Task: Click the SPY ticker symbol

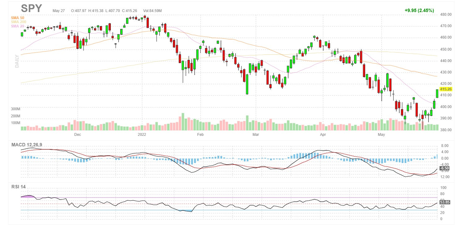Action: click(32, 8)
